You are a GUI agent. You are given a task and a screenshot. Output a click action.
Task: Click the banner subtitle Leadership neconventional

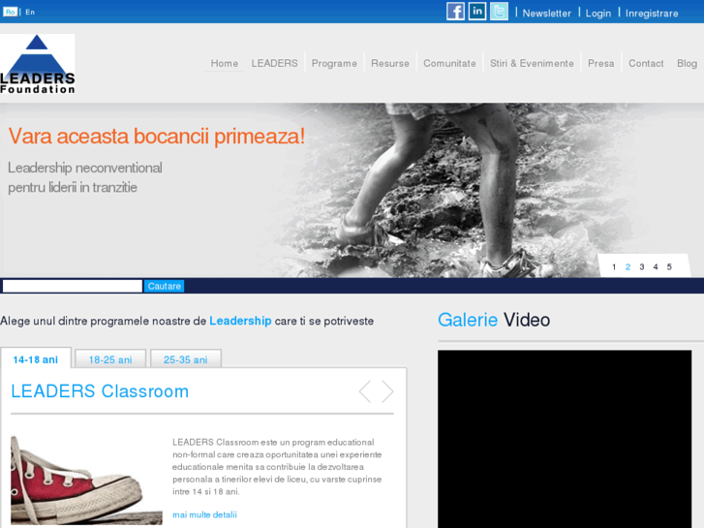(85, 168)
